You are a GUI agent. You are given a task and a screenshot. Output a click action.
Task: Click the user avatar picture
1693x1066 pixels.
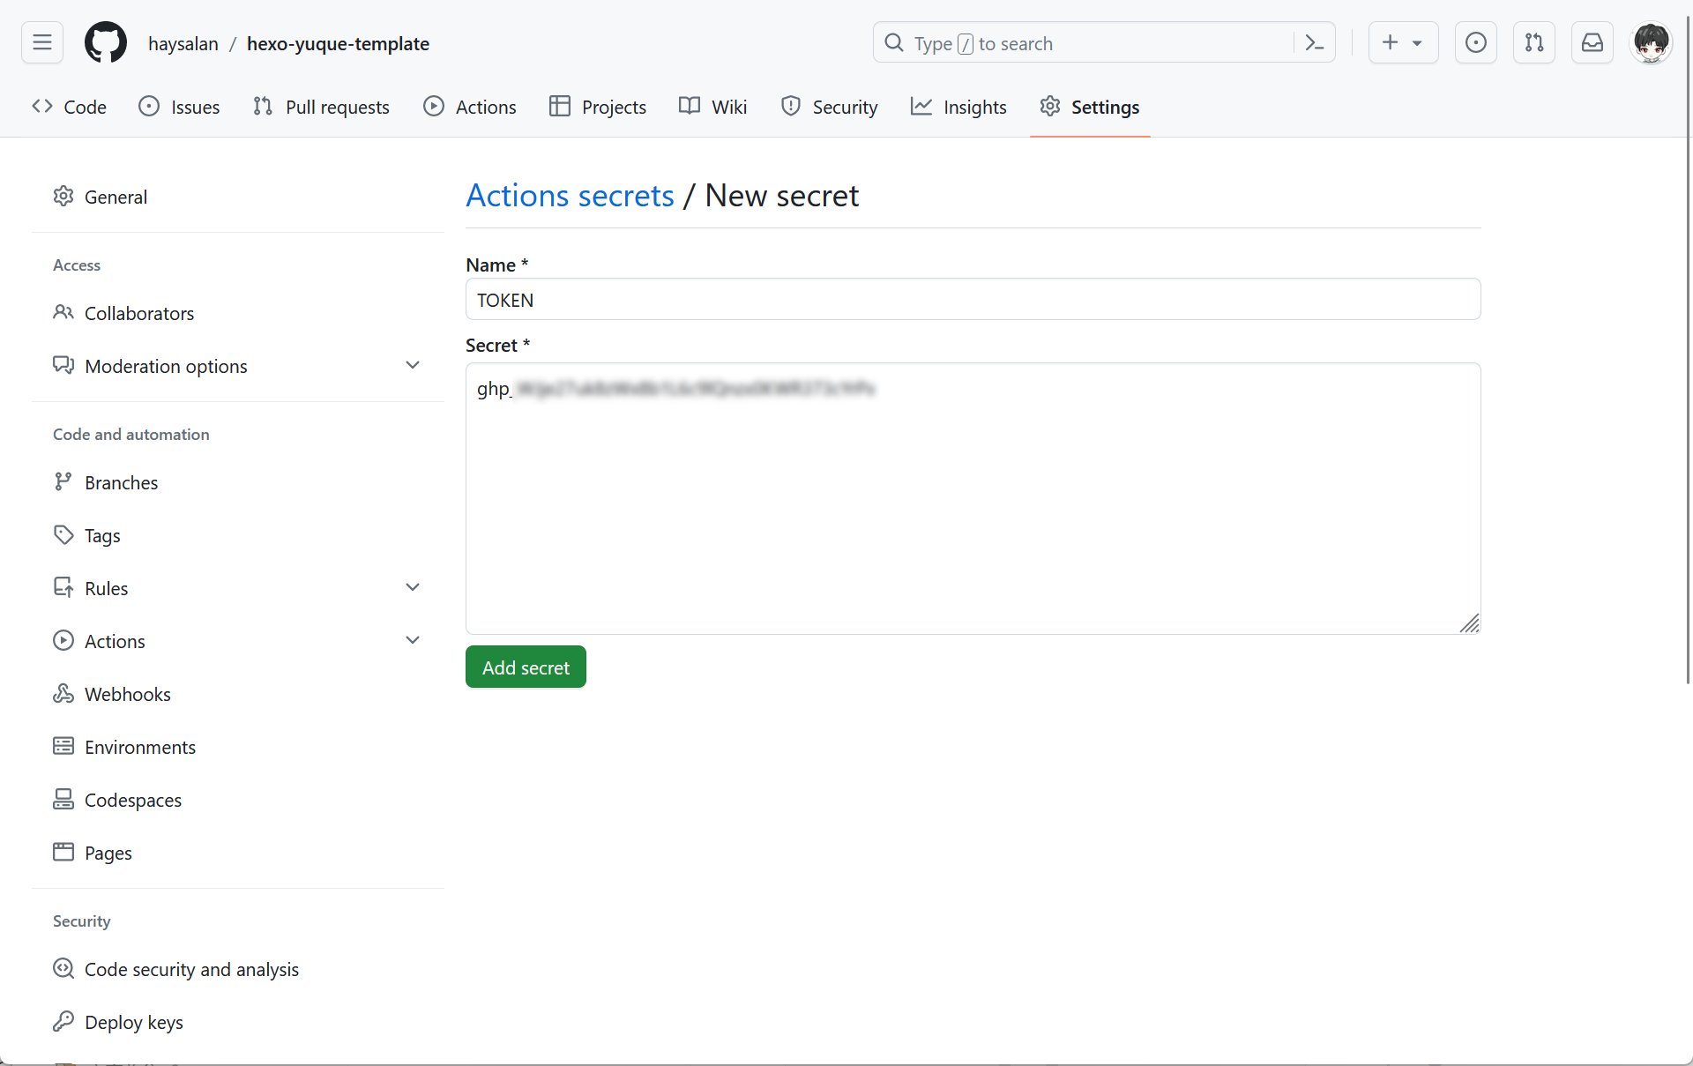pyautogui.click(x=1650, y=42)
